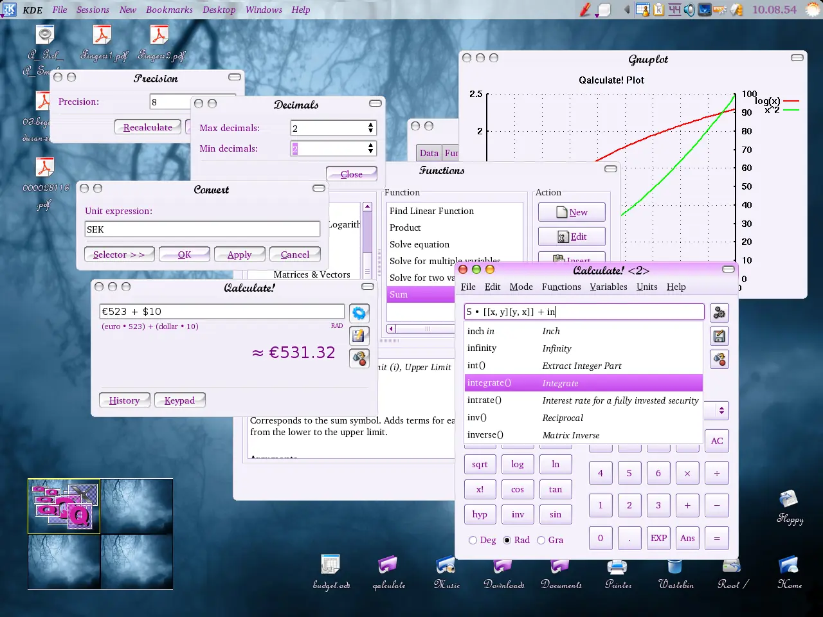
Task: Choose infinity from the completion list
Action: point(584,348)
